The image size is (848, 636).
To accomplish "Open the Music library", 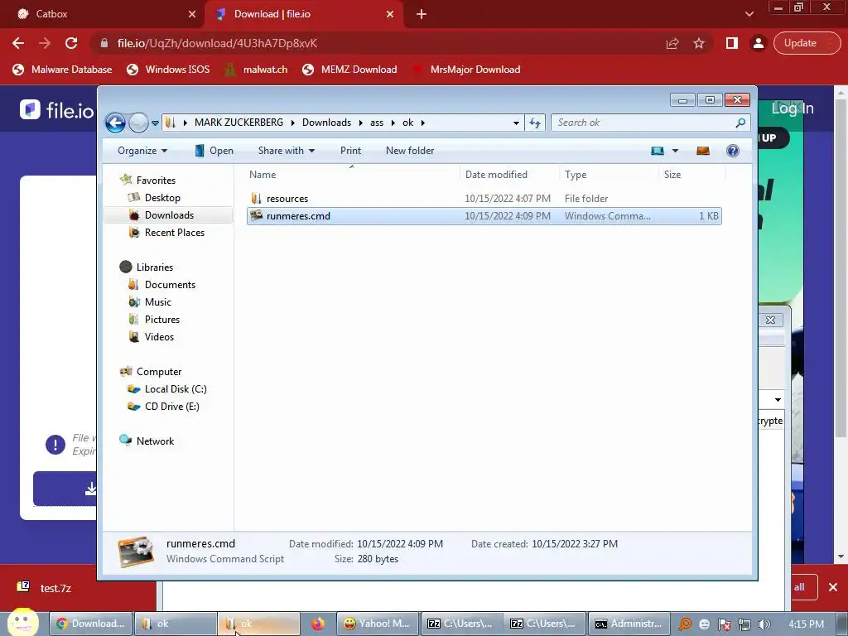I will pyautogui.click(x=157, y=301).
